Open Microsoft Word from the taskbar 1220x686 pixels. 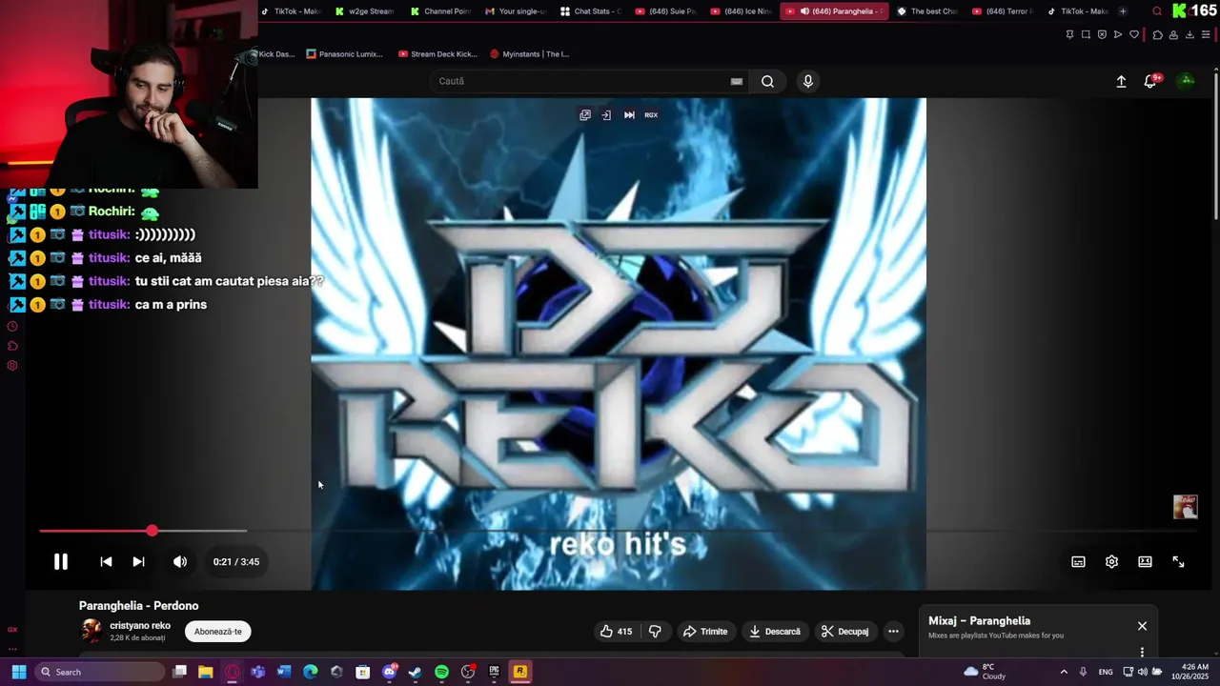(x=284, y=672)
